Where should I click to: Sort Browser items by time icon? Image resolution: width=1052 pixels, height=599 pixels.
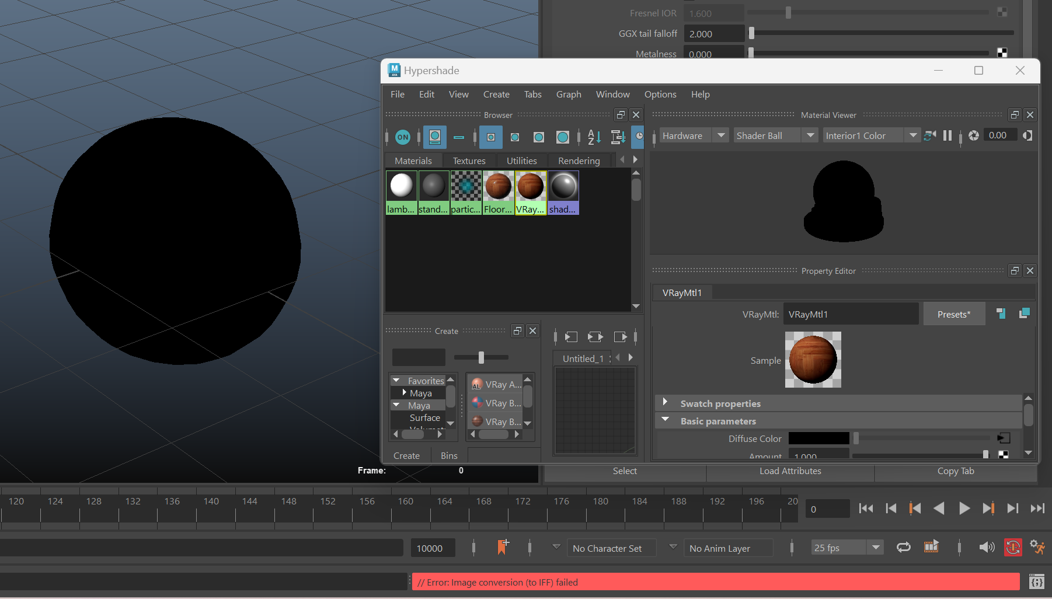(639, 137)
